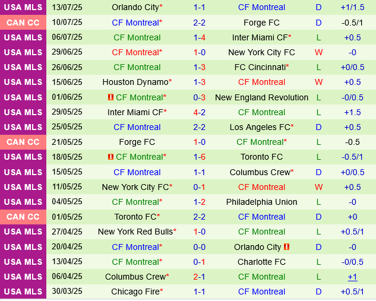Image resolution: width=376 pixels, height=301 pixels.
Task: Open the New York Red Bulls link
Action: (135, 232)
